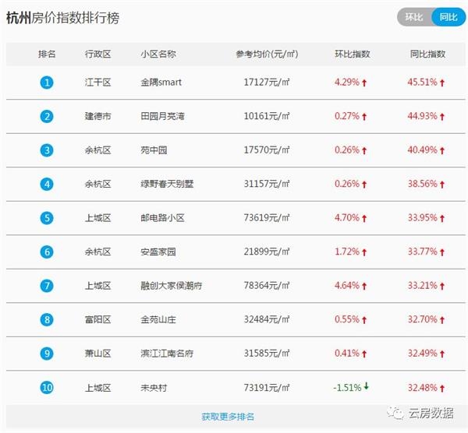Click up arrow beside 44.93%
The width and height of the screenshot is (468, 433).
[x=442, y=117]
